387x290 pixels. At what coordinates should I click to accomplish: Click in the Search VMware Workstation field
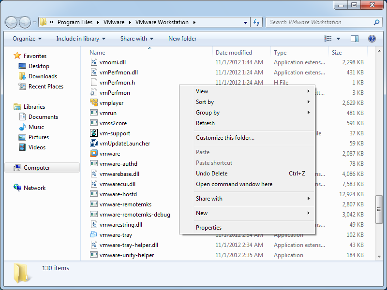(319, 22)
